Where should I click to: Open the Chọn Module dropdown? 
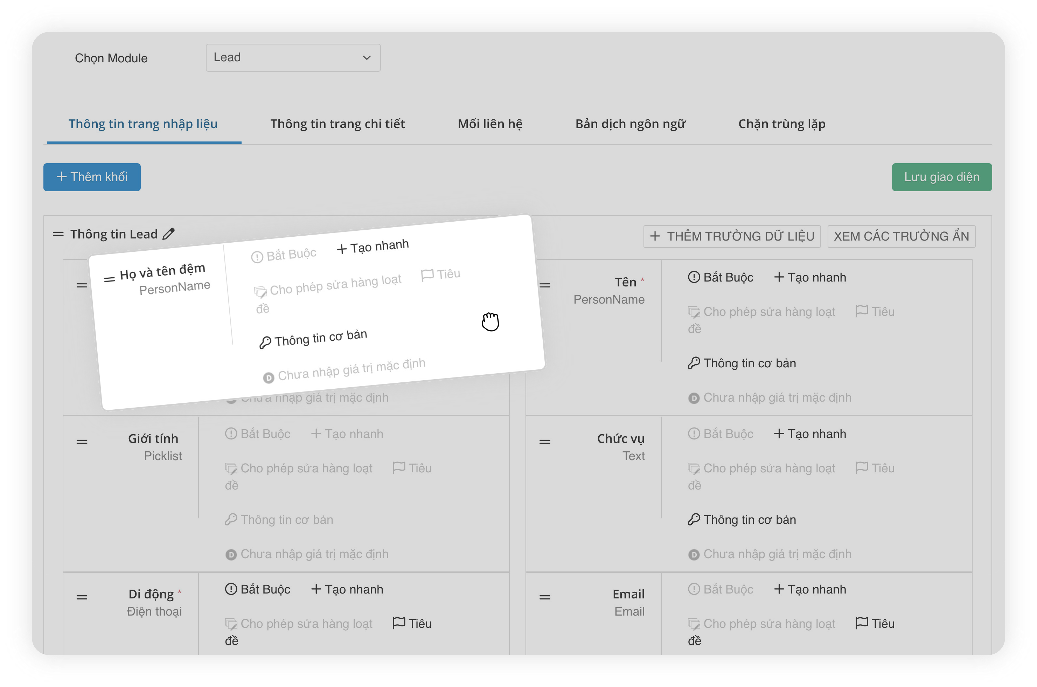coord(293,57)
